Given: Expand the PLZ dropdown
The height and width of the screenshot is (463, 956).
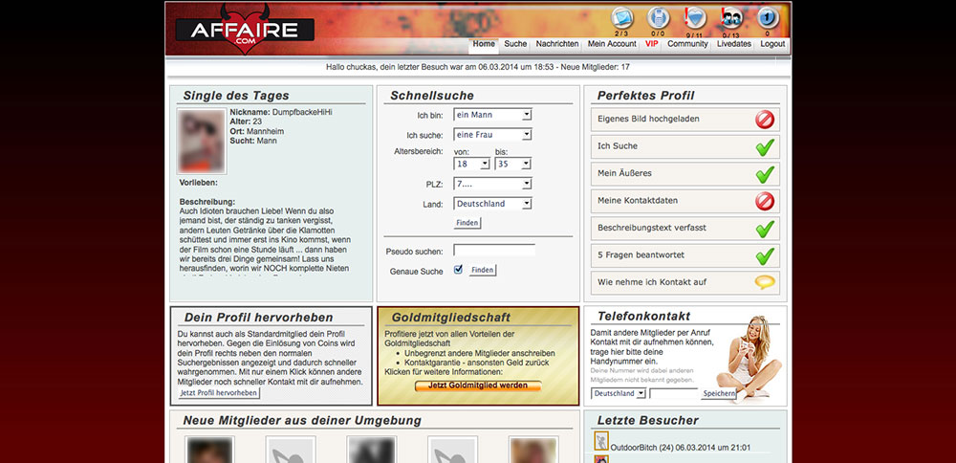Looking at the screenshot, I should (x=492, y=184).
